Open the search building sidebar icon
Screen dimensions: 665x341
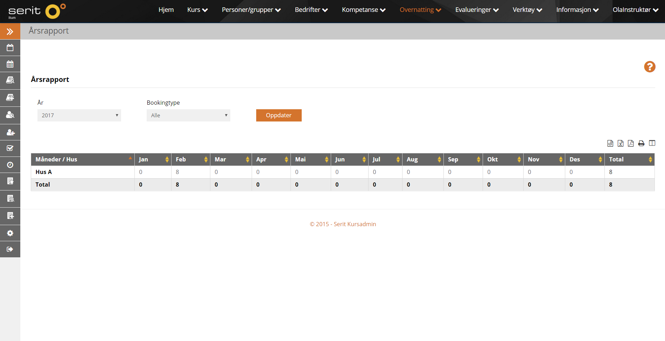(10, 199)
